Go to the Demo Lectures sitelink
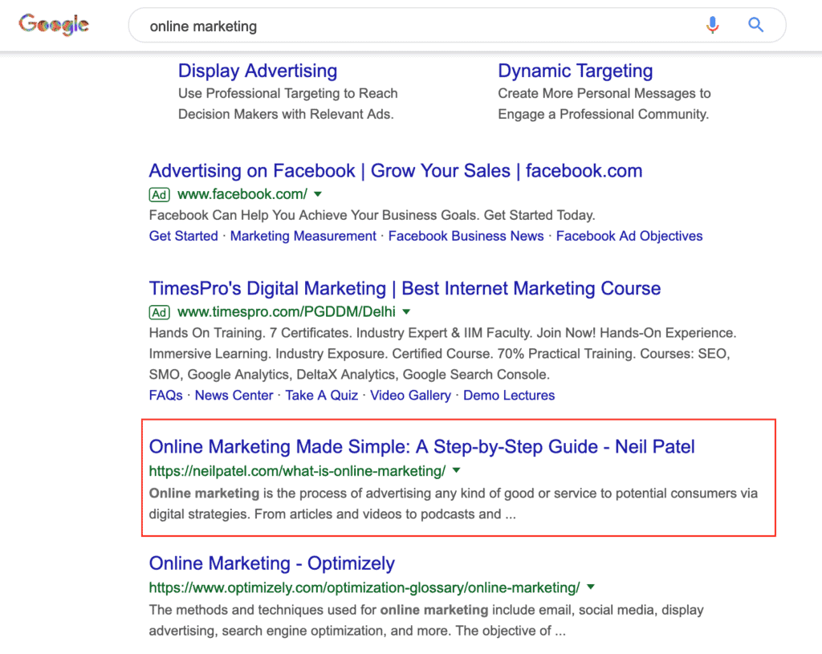This screenshot has width=822, height=654. [x=509, y=396]
